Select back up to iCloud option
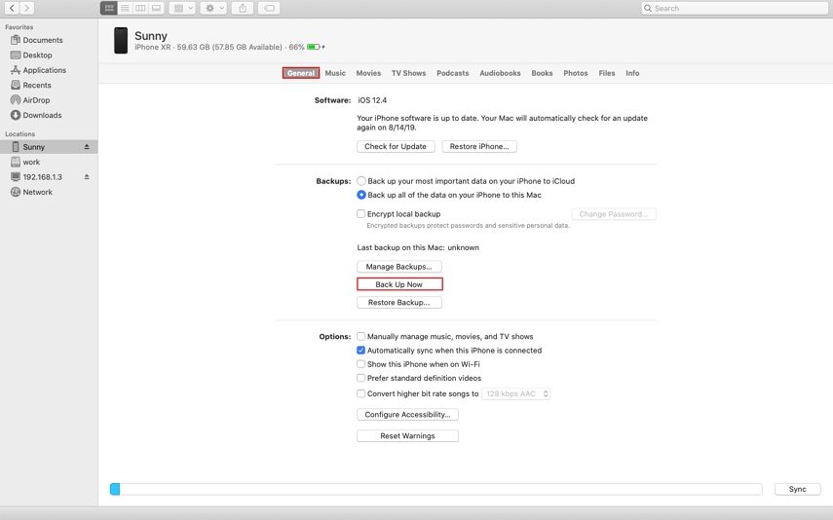Screen dimensions: 833x520 361,181
